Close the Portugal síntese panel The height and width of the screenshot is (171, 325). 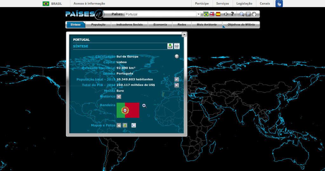pyautogui.click(x=184, y=35)
